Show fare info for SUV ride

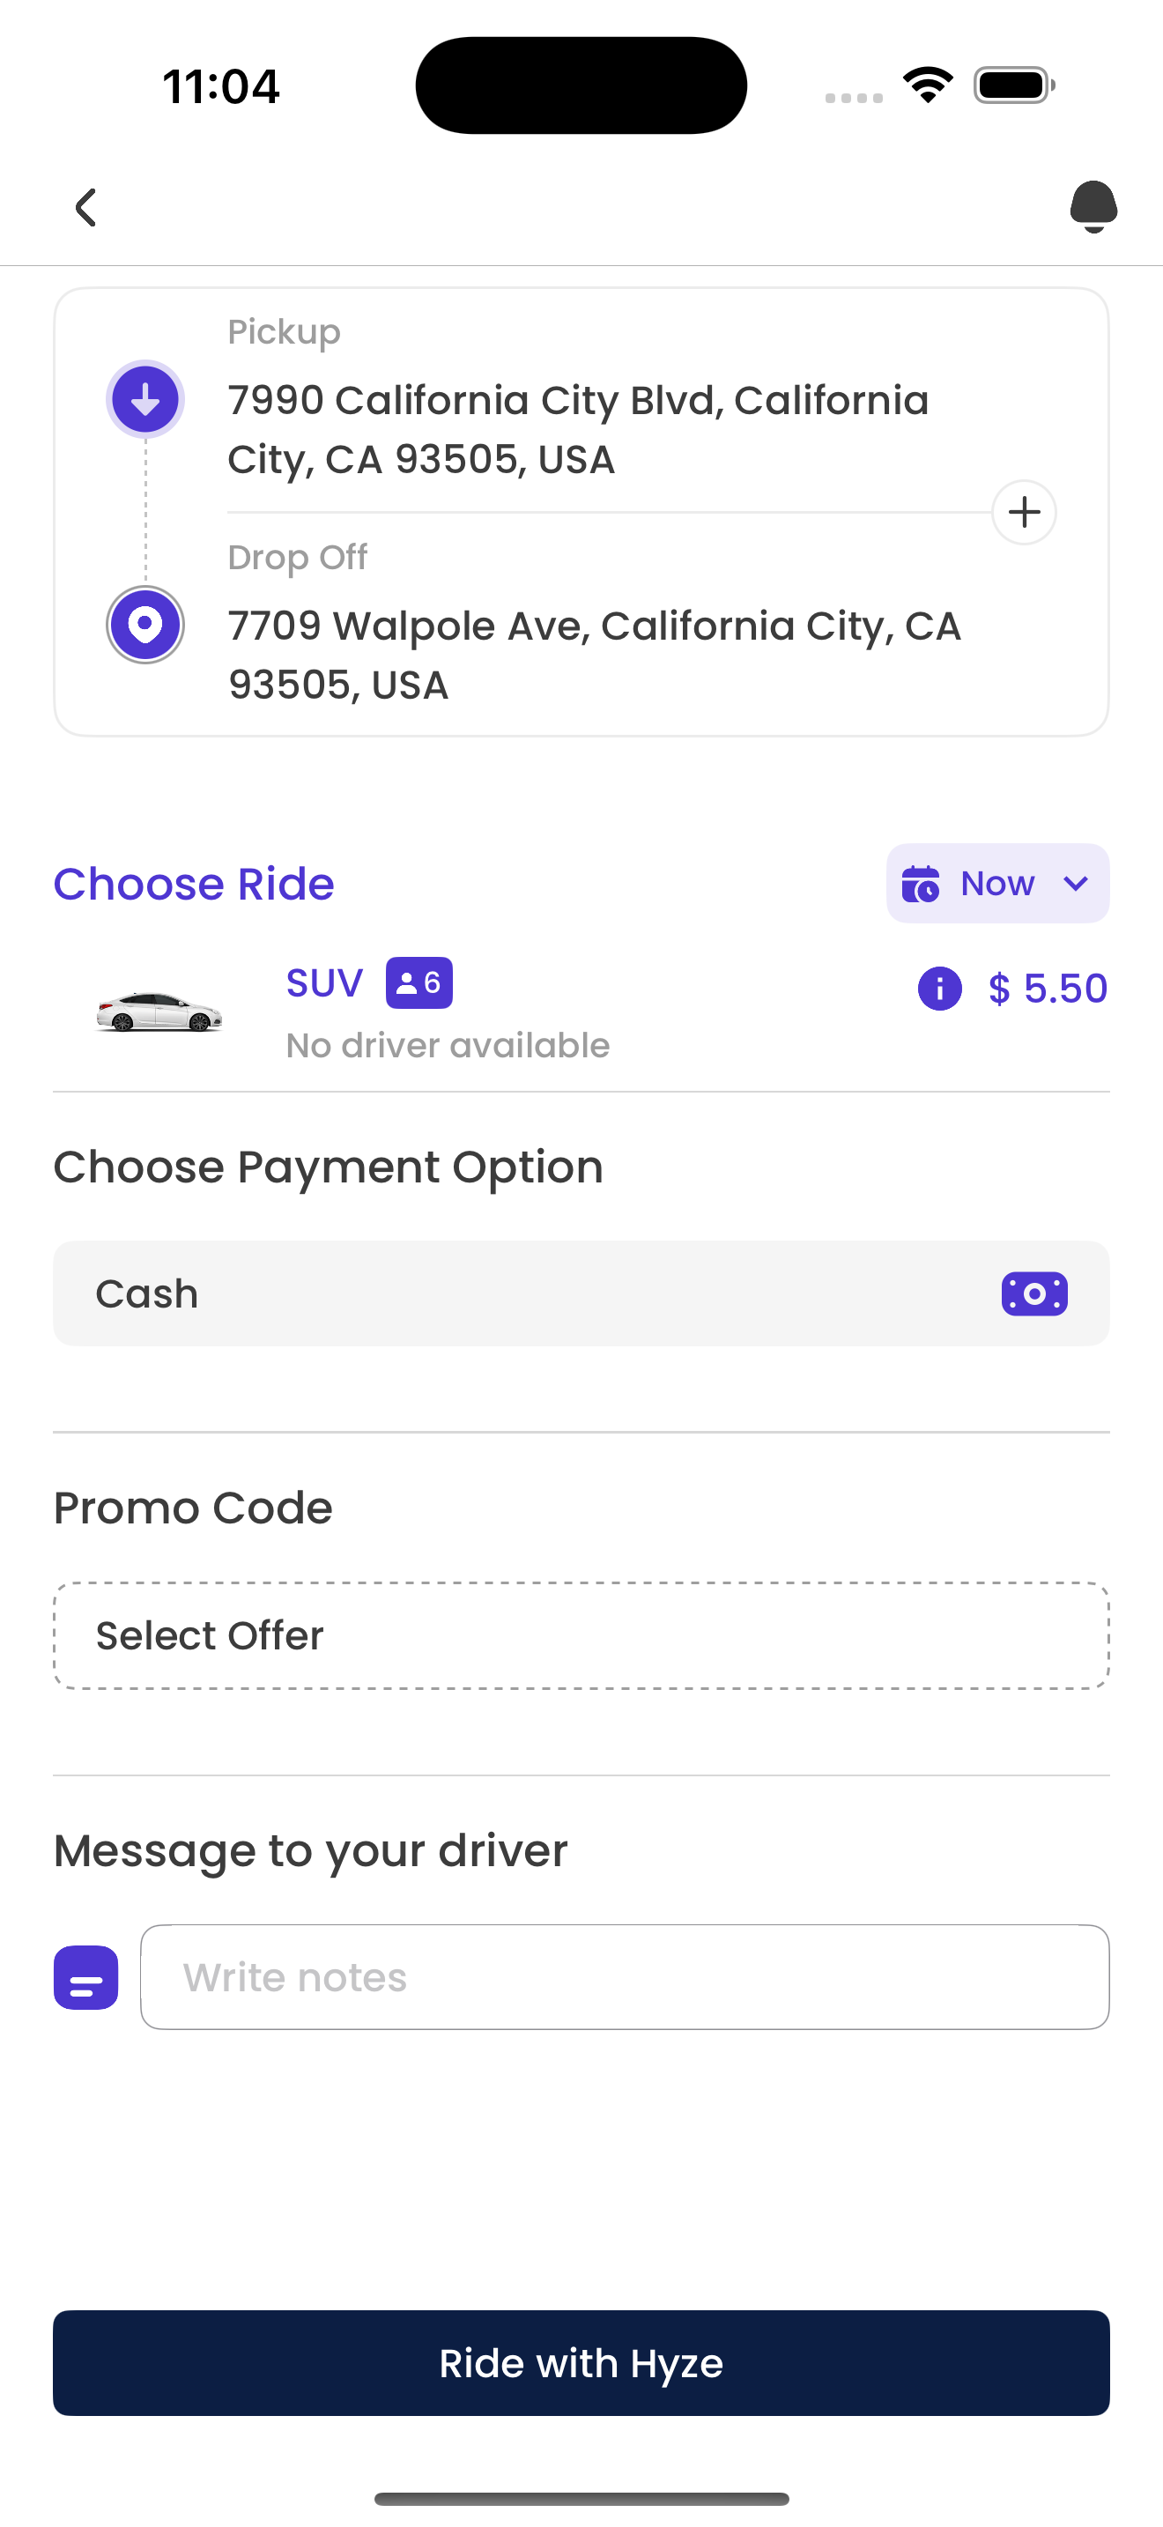(x=939, y=988)
